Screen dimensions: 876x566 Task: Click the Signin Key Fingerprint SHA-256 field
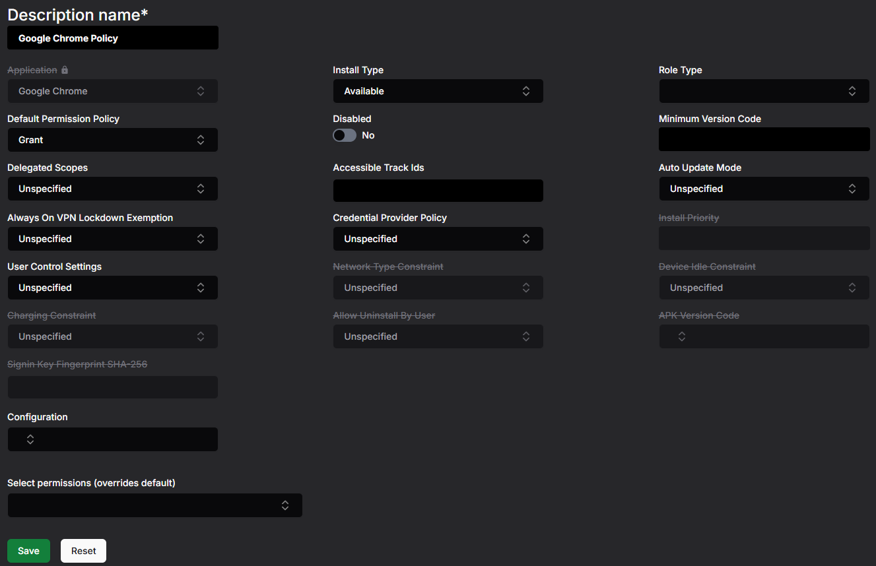[x=112, y=387]
